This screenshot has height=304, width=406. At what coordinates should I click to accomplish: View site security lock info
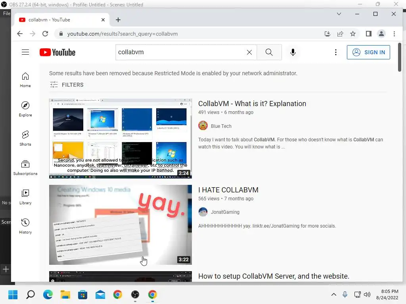tap(61, 34)
